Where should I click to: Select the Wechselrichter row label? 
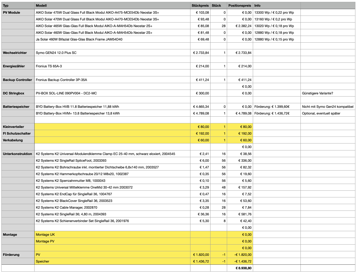pyautogui.click(x=18, y=53)
